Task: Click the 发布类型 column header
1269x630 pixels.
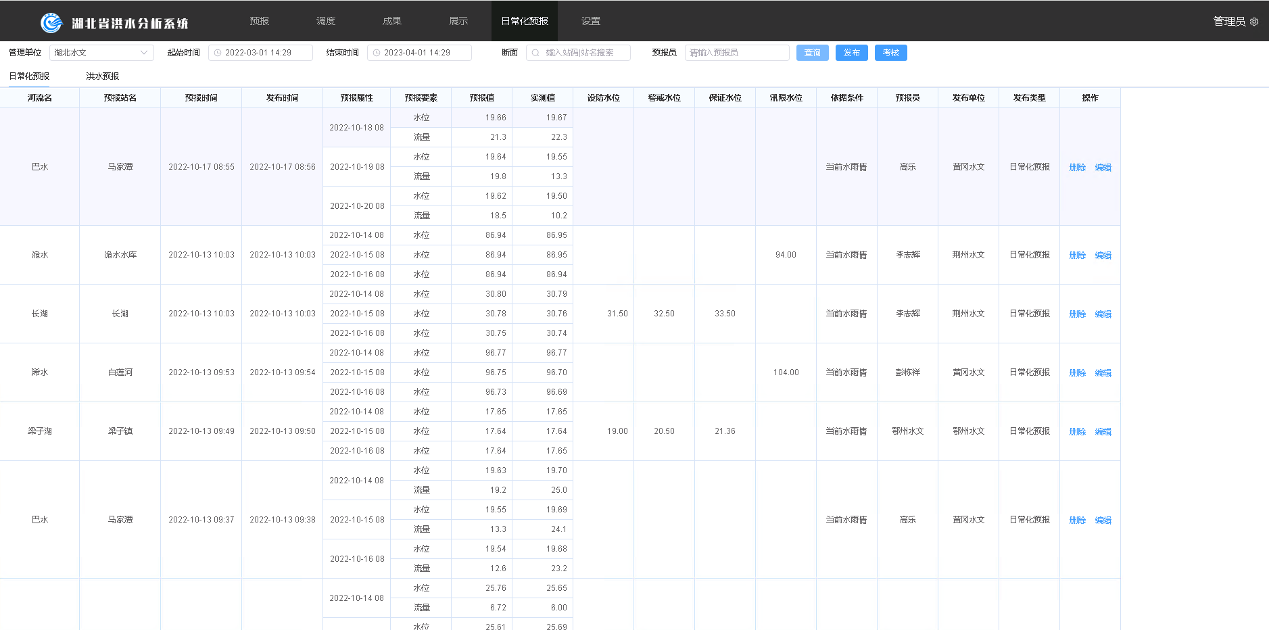Action: point(1030,98)
